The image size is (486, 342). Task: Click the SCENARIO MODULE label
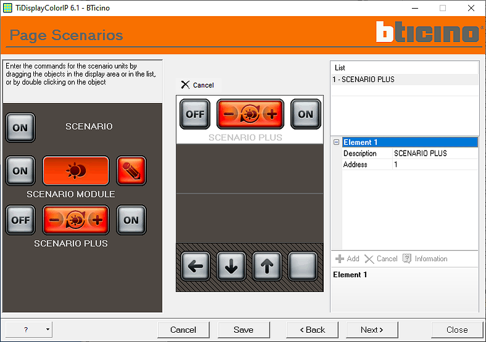[70, 194]
